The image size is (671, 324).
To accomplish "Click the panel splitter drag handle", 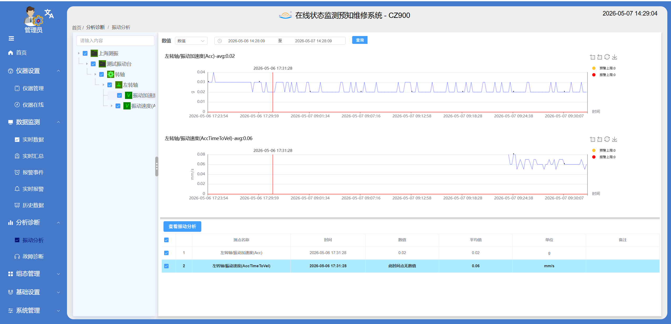I will [x=157, y=166].
